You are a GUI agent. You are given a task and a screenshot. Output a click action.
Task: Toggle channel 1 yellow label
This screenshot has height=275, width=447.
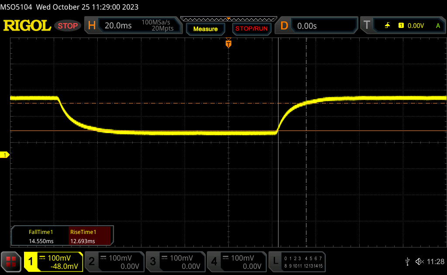coord(31,261)
